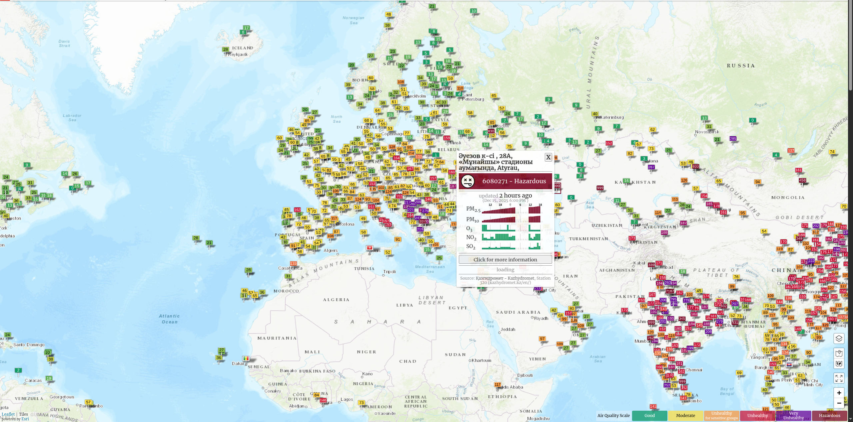853x422 pixels.
Task: Click the Senegal flag marker near Dakar
Action: click(246, 358)
